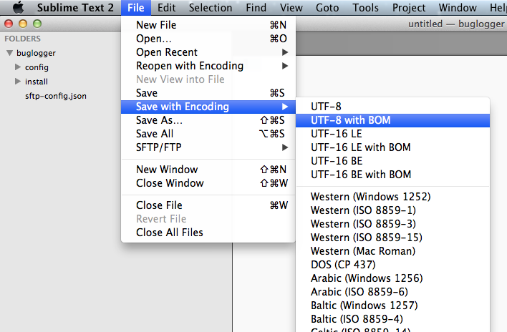507x332 pixels.
Task: Open the Goto menu
Action: tap(327, 7)
